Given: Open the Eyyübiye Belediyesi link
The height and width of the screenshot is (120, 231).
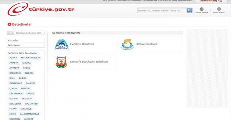Looking at the screenshot, I should (82, 44).
